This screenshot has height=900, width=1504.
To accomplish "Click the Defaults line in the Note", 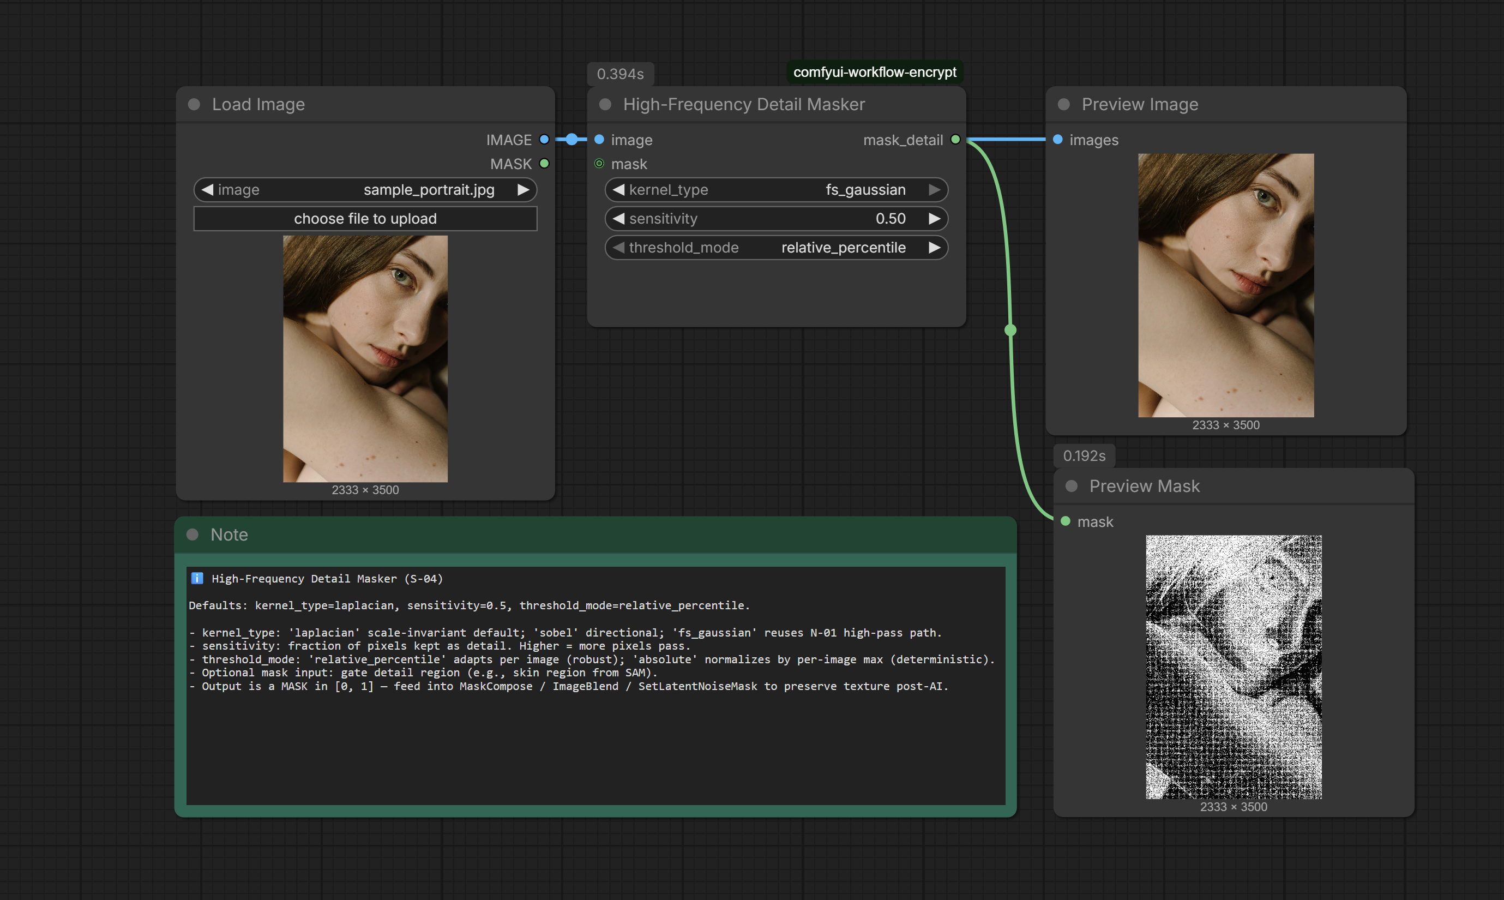I will tap(469, 605).
